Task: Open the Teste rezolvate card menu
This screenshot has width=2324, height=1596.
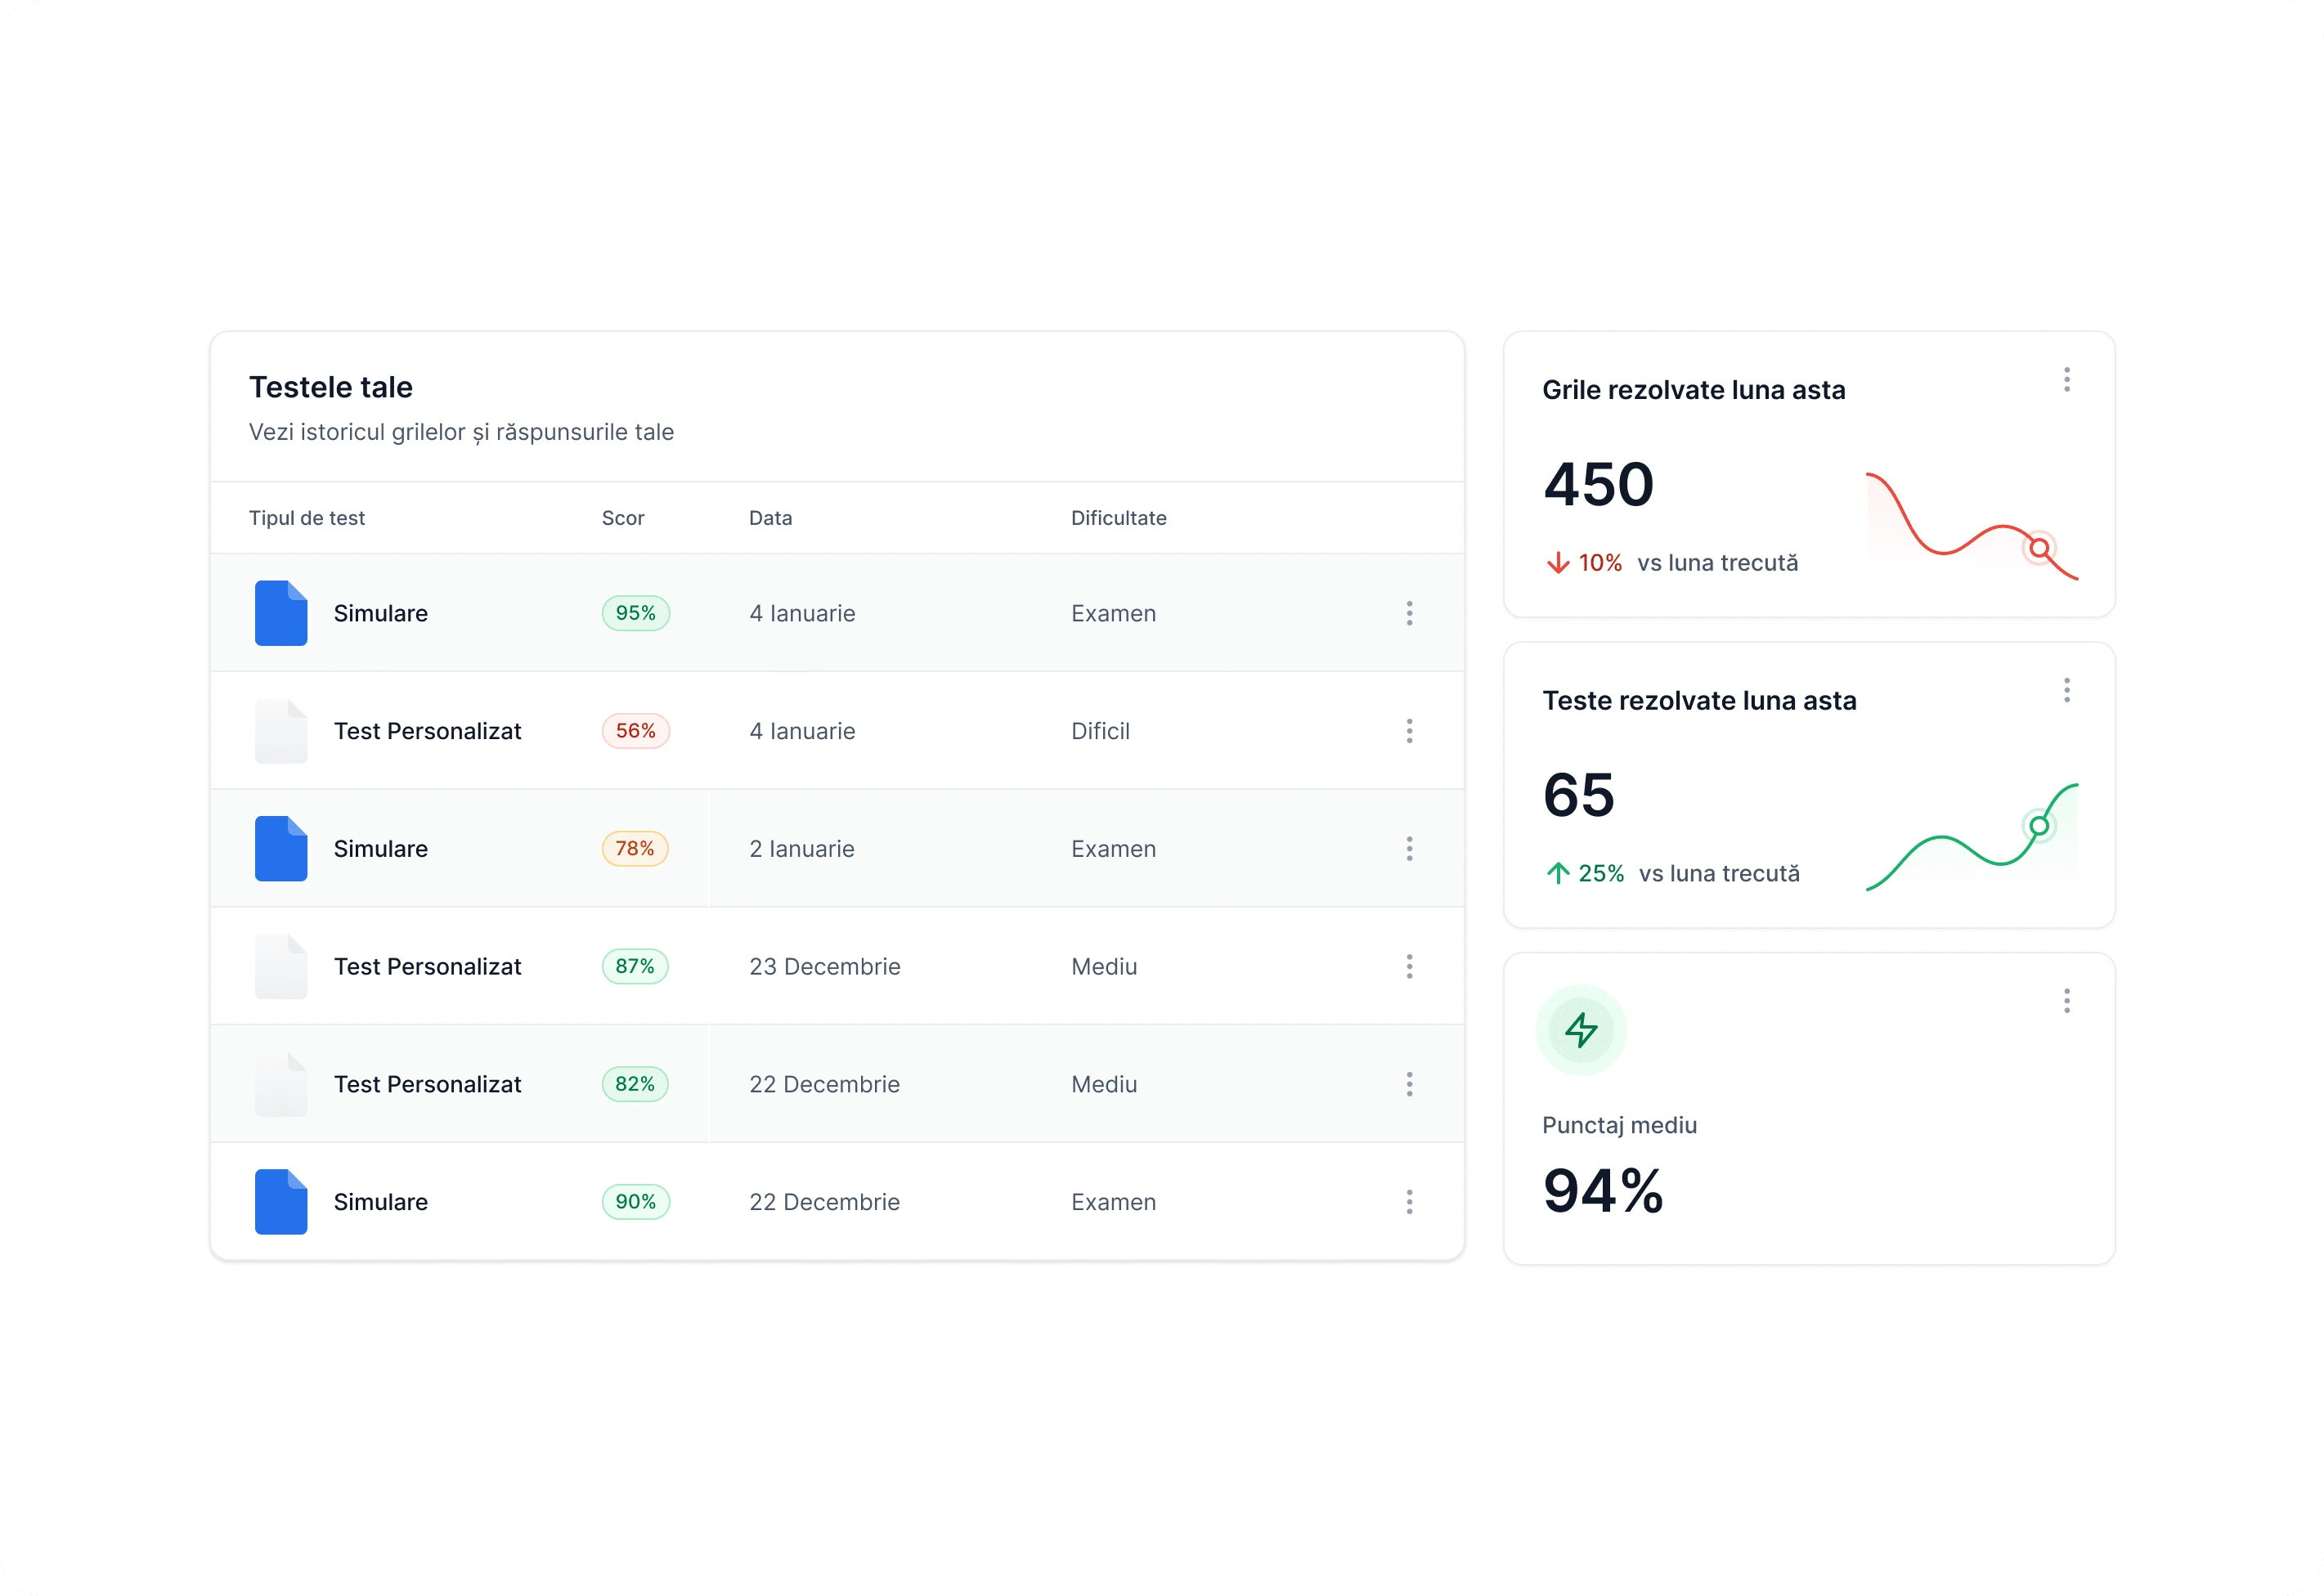Action: click(x=2066, y=691)
